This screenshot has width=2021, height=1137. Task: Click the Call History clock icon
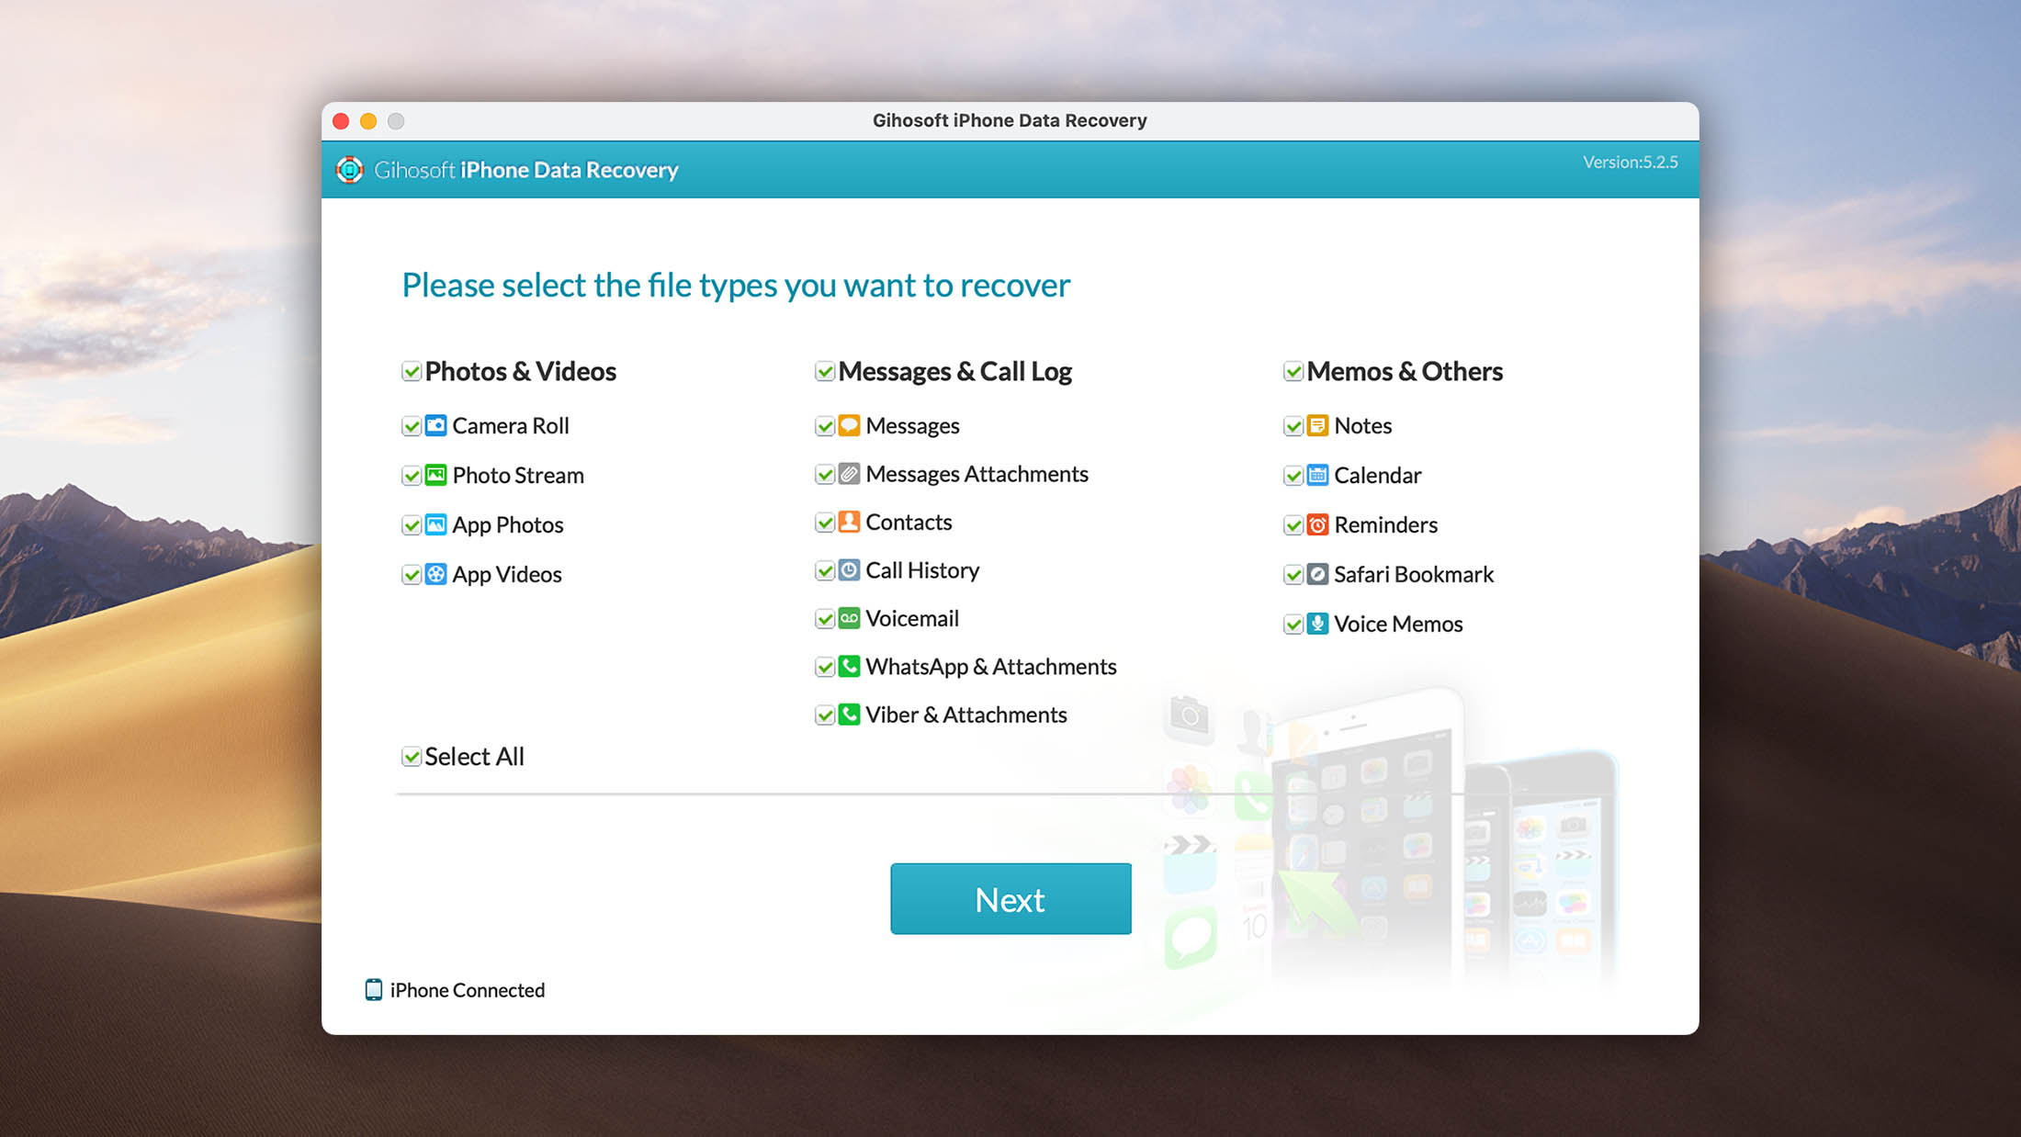pyautogui.click(x=849, y=570)
